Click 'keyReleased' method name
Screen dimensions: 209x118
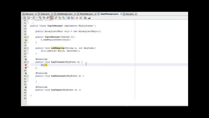[x=58, y=76]
